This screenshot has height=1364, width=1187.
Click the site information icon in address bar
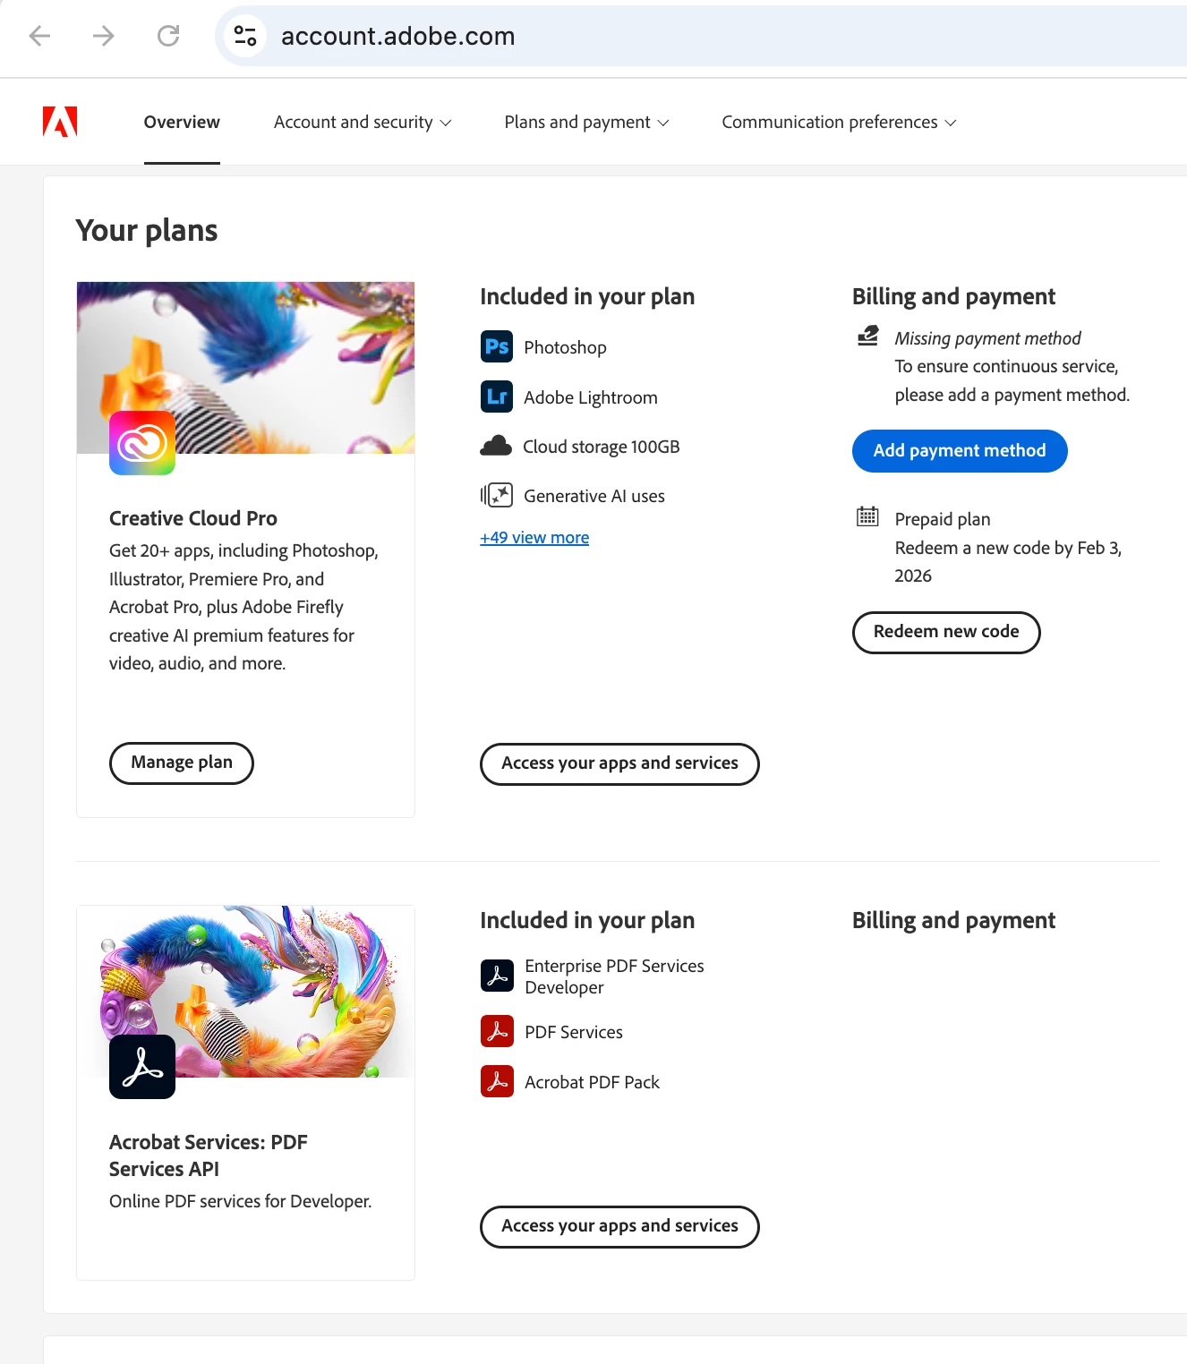point(245,36)
